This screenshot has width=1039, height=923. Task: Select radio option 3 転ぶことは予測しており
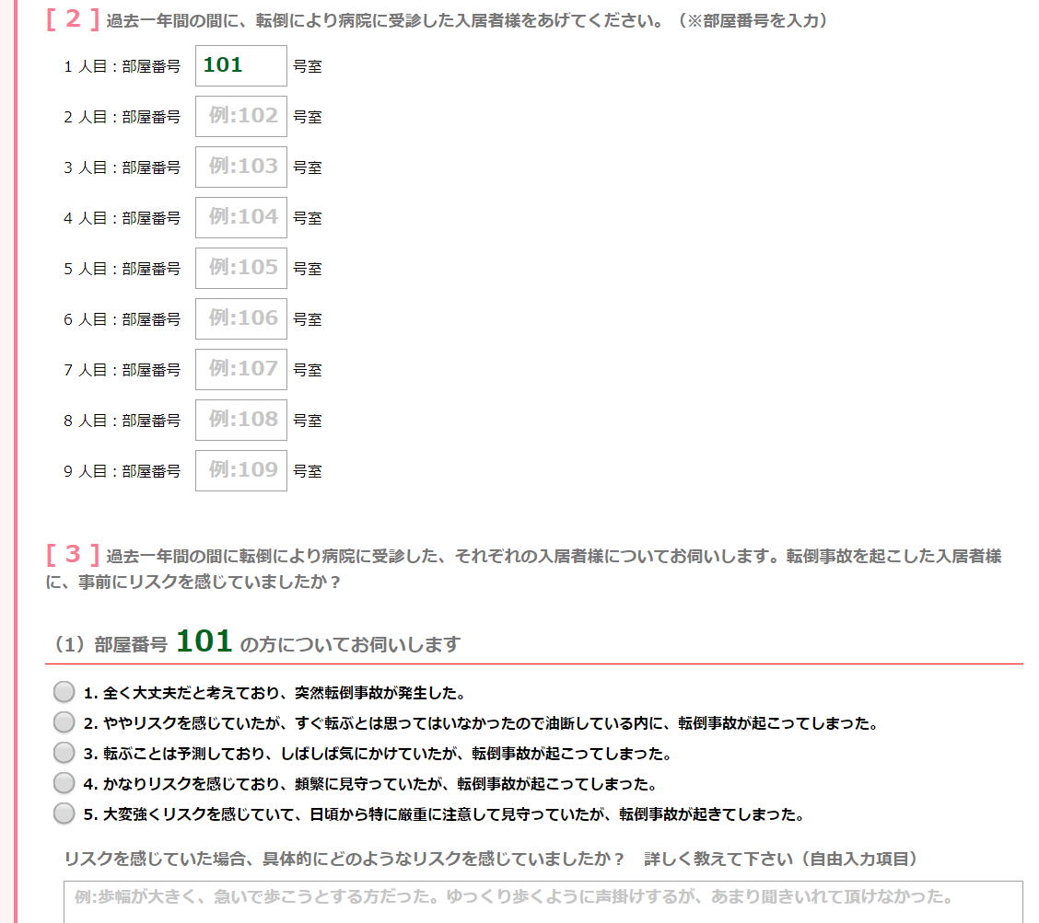[x=64, y=753]
